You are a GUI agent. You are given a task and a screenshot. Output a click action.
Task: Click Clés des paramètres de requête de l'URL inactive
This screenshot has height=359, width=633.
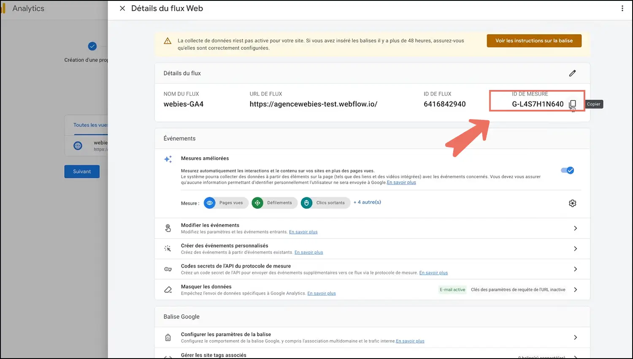pyautogui.click(x=518, y=290)
